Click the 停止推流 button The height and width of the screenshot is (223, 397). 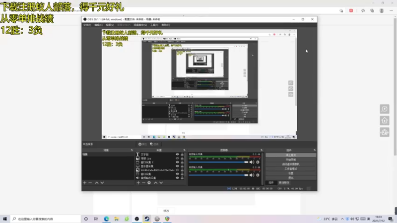291,155
